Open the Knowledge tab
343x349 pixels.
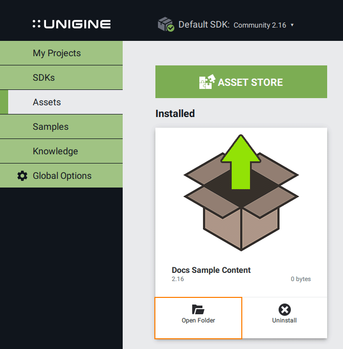point(61,151)
